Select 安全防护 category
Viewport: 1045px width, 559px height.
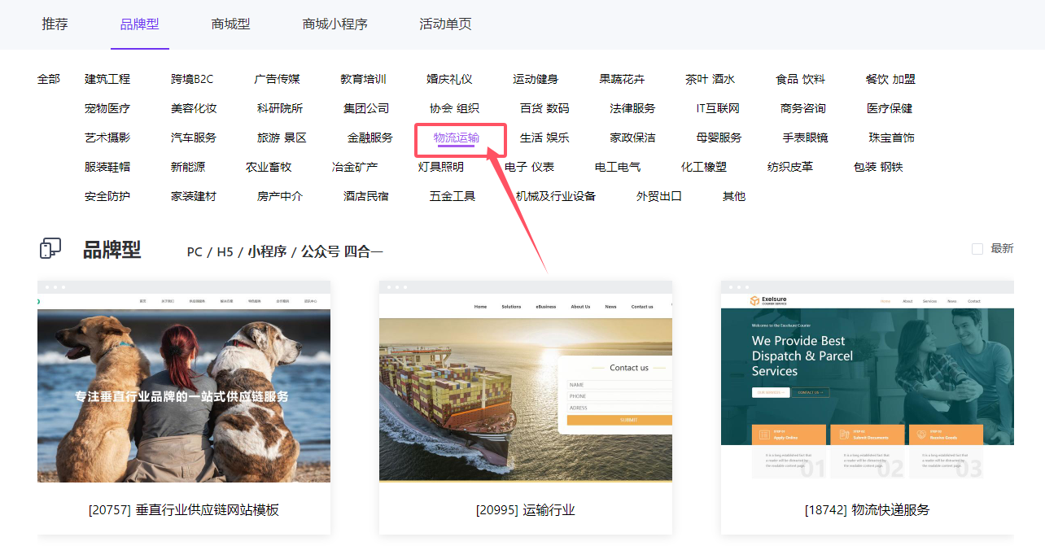point(107,196)
